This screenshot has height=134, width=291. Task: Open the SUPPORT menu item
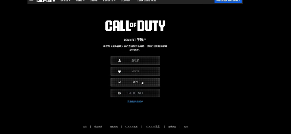click(126, 1)
